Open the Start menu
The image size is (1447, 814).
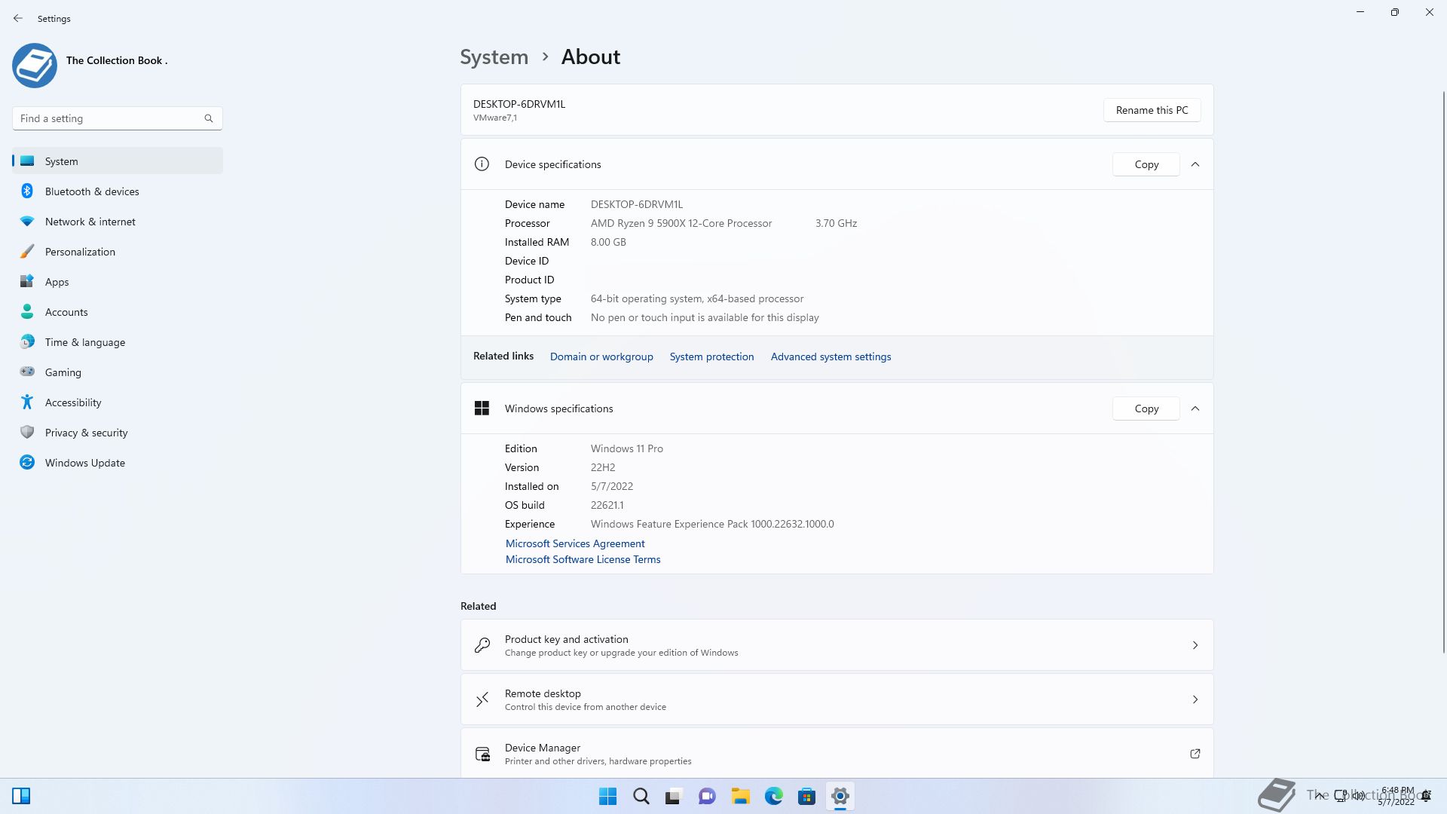click(607, 796)
